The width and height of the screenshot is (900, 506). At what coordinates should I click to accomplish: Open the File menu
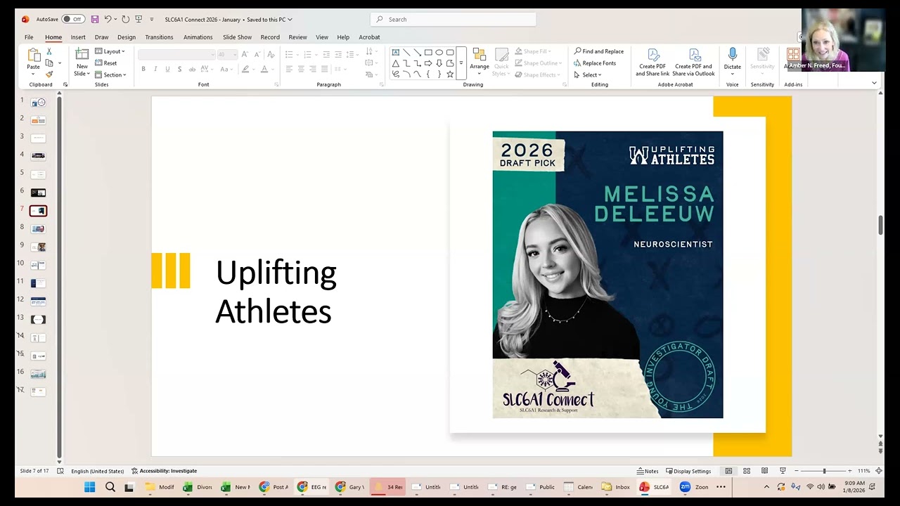[29, 37]
